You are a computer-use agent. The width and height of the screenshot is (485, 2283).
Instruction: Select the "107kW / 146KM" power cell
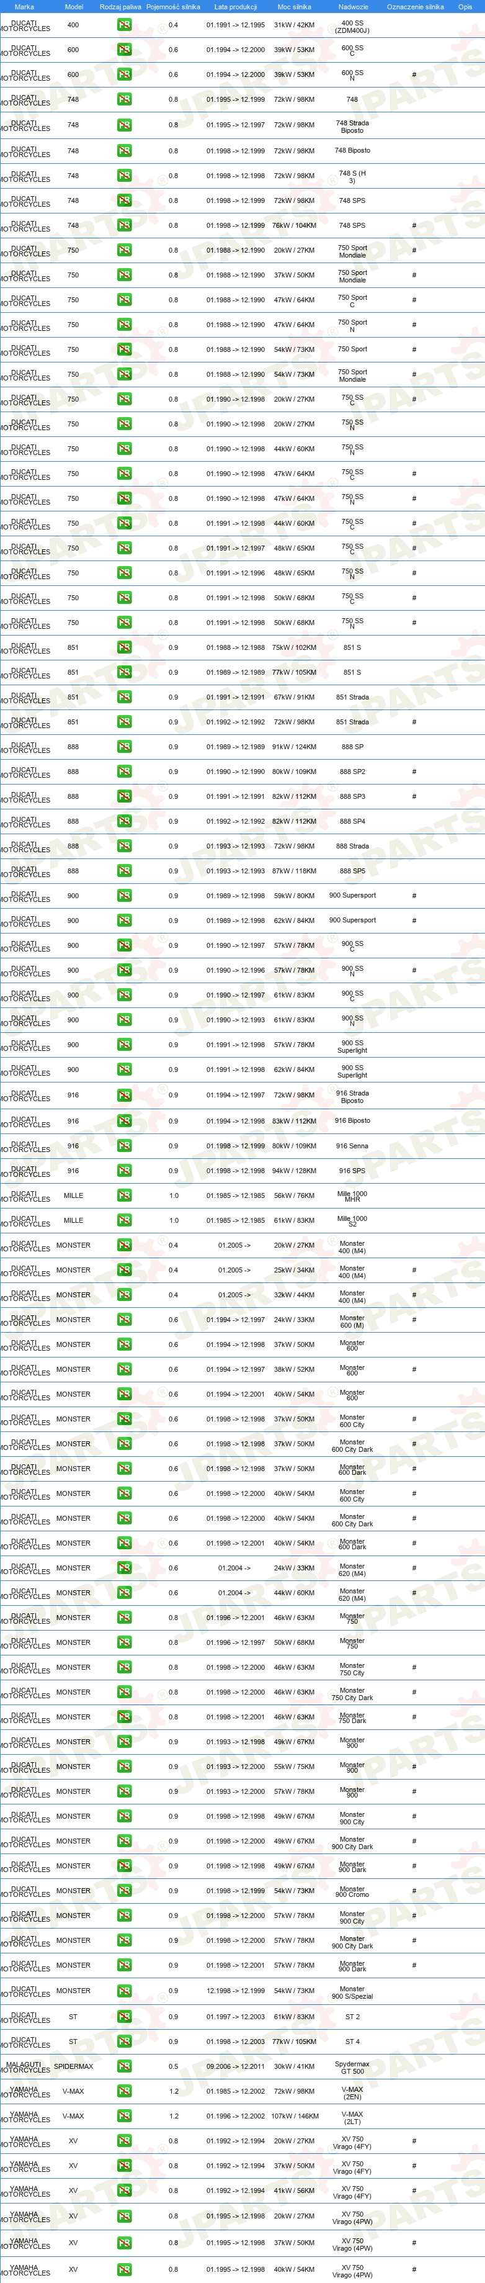click(294, 2115)
